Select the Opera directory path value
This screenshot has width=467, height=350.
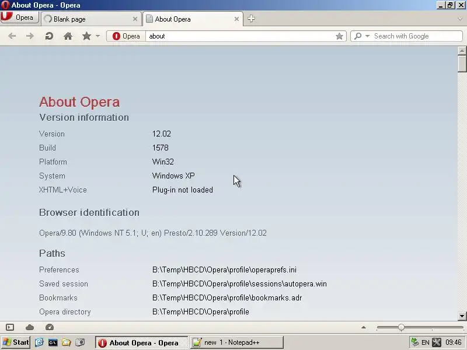(200, 312)
